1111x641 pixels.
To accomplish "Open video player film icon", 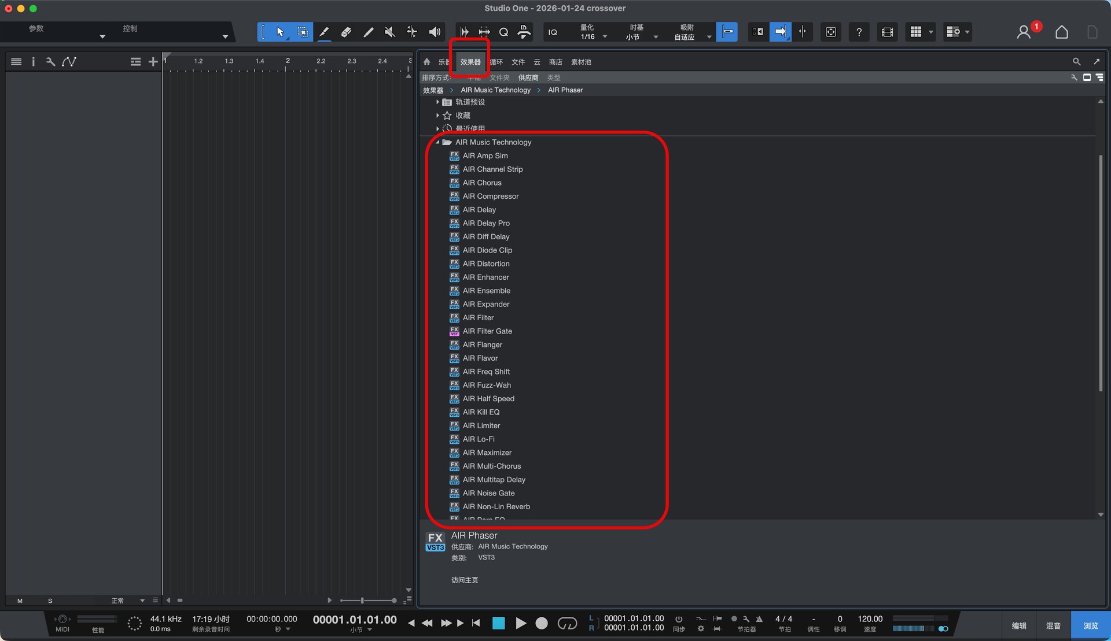I will pyautogui.click(x=887, y=32).
